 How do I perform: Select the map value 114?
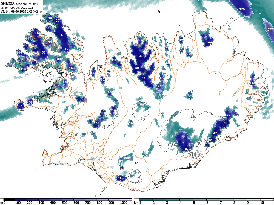tap(37, 33)
